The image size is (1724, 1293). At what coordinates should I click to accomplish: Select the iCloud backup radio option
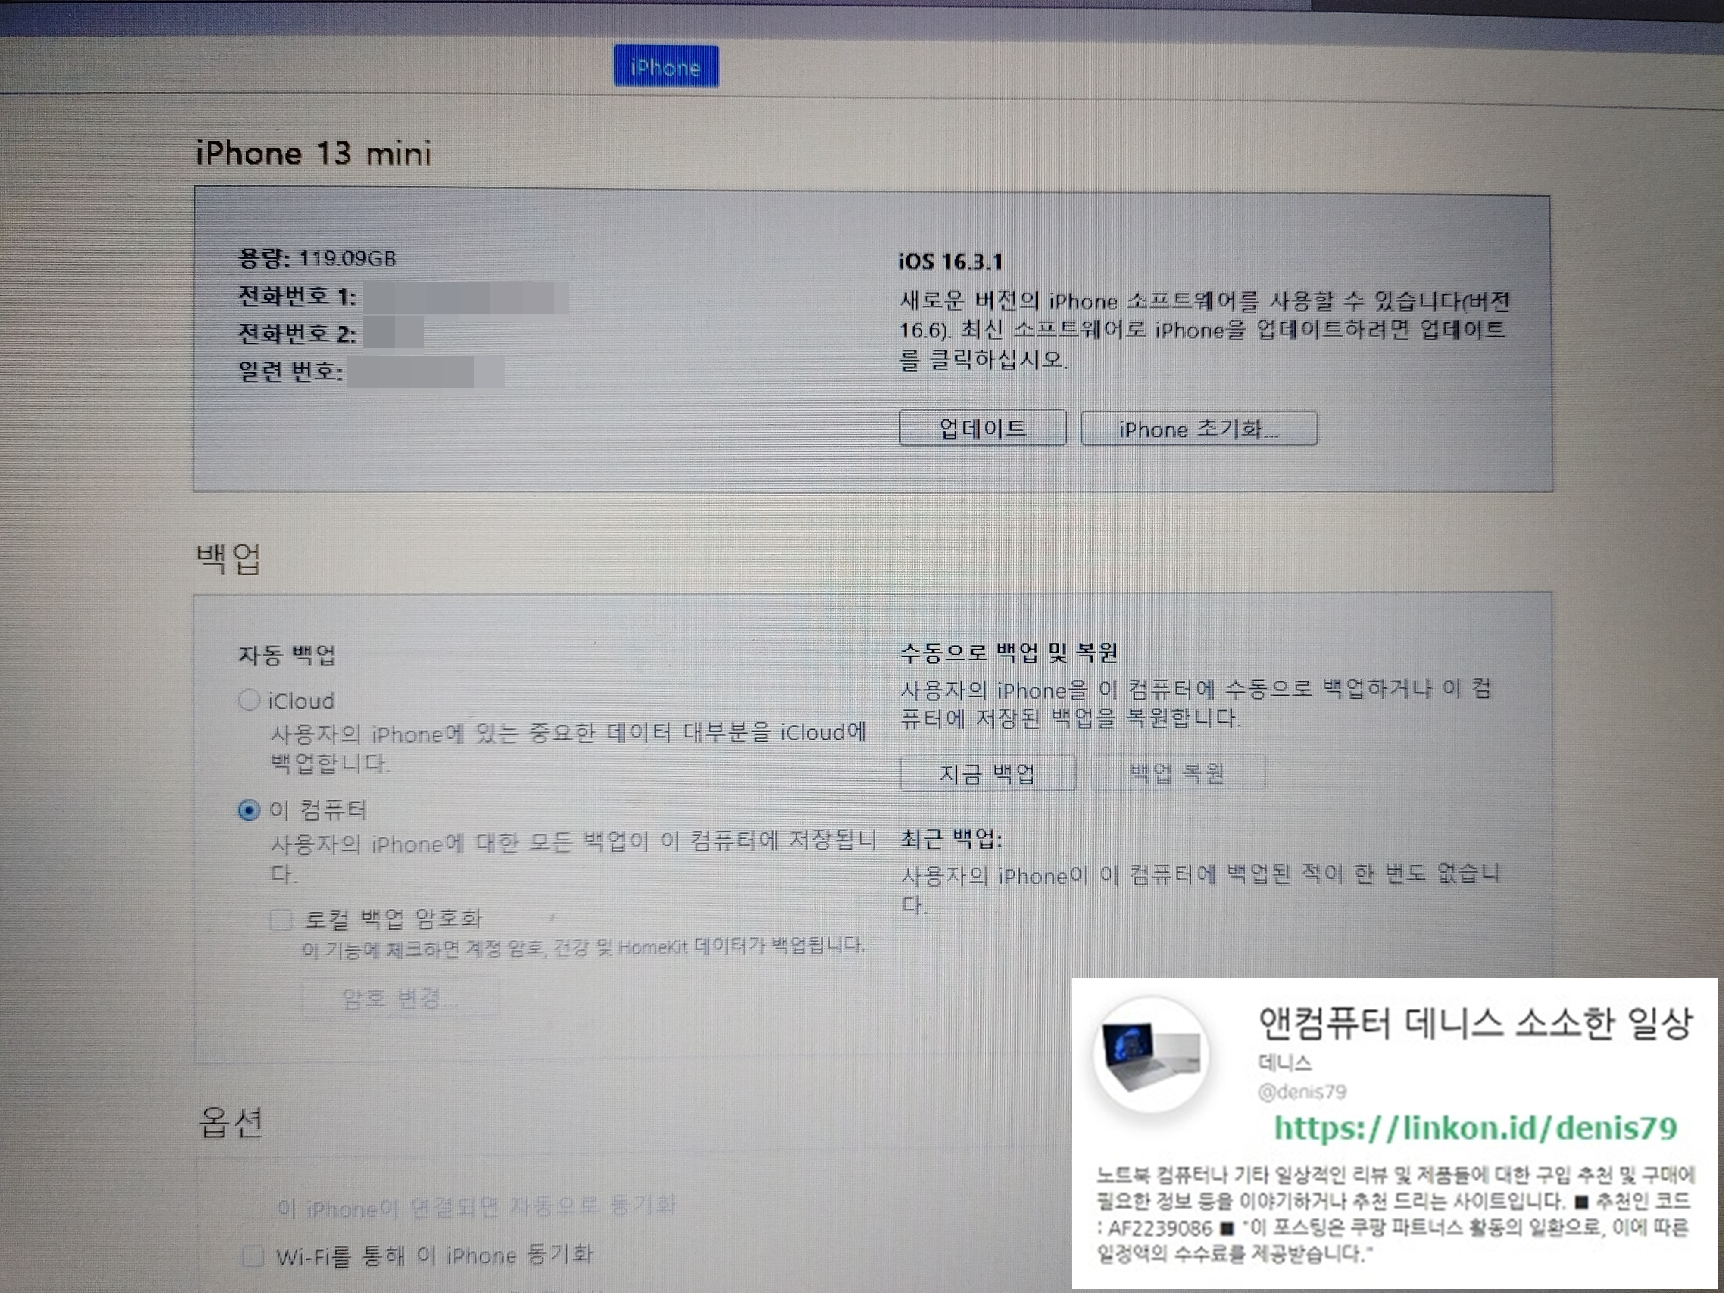pos(249,700)
